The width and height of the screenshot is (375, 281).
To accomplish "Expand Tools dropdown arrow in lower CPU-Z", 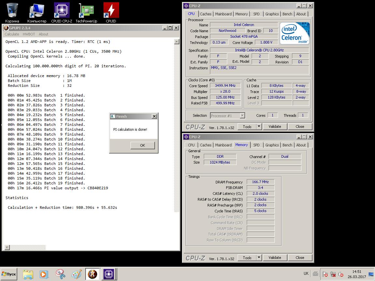I will coord(259,258).
